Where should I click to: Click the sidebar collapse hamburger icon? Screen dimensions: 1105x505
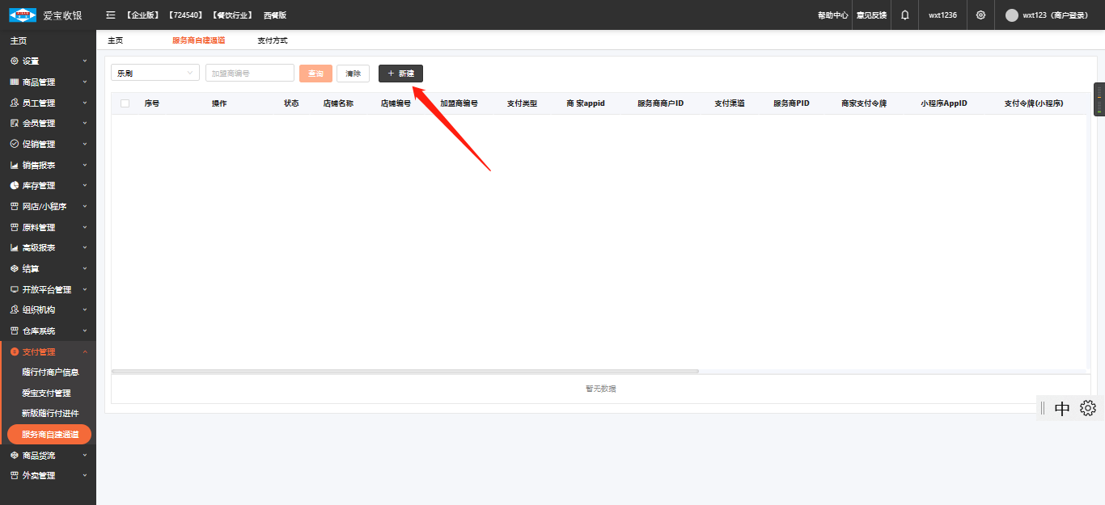pos(111,15)
